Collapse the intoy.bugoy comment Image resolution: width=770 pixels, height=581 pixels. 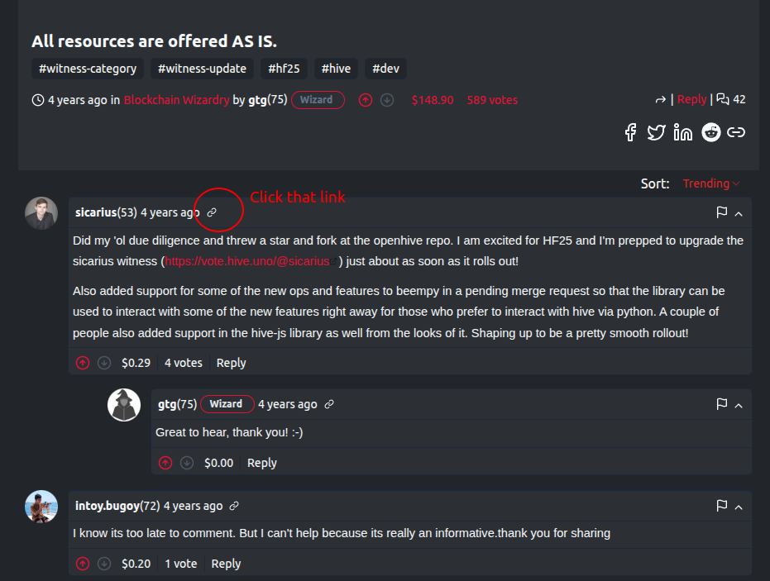point(739,507)
